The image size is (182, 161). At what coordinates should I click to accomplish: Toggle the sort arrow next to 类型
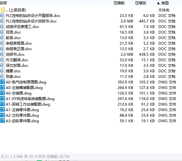[x=158, y=3]
